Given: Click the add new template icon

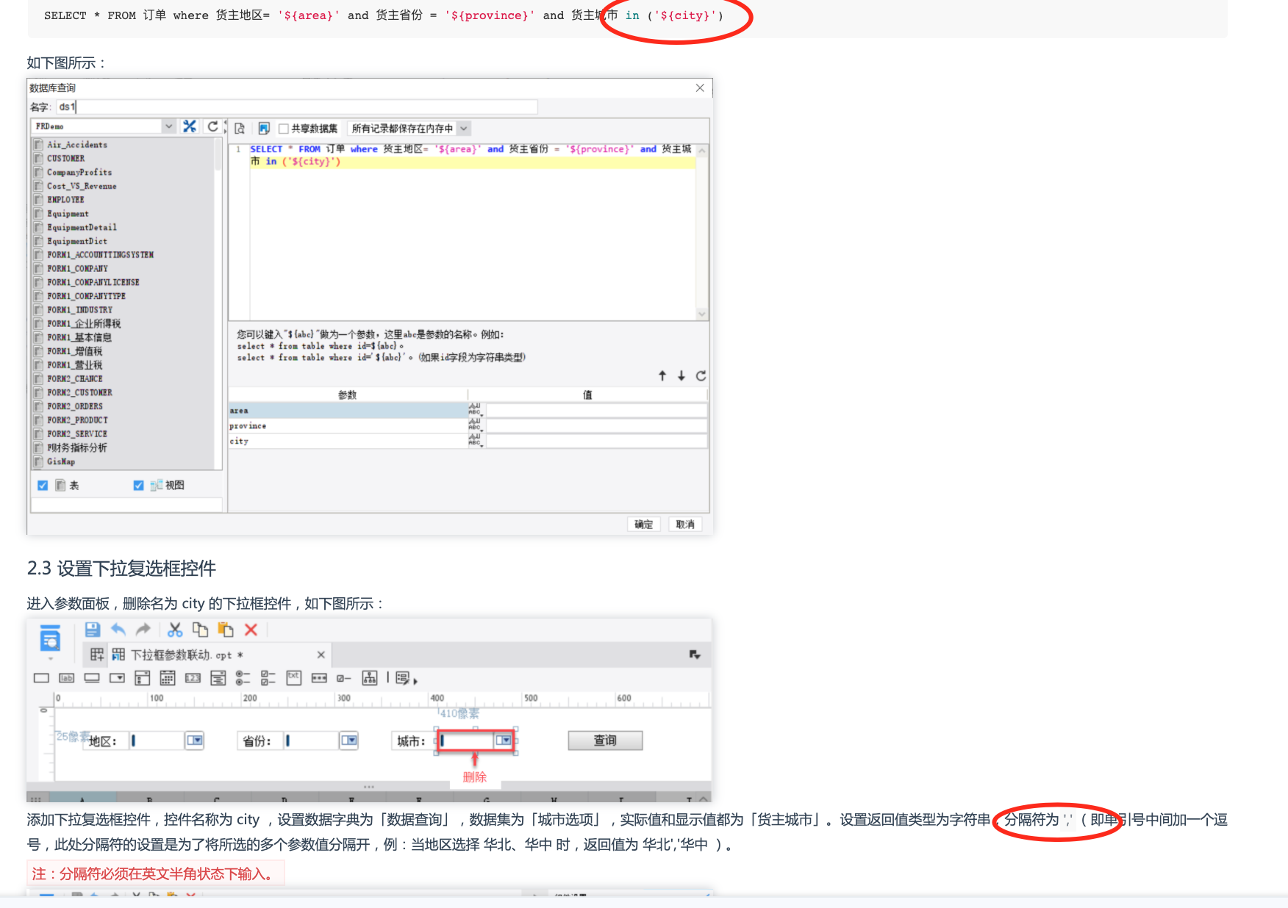Looking at the screenshot, I should pyautogui.click(x=96, y=655).
